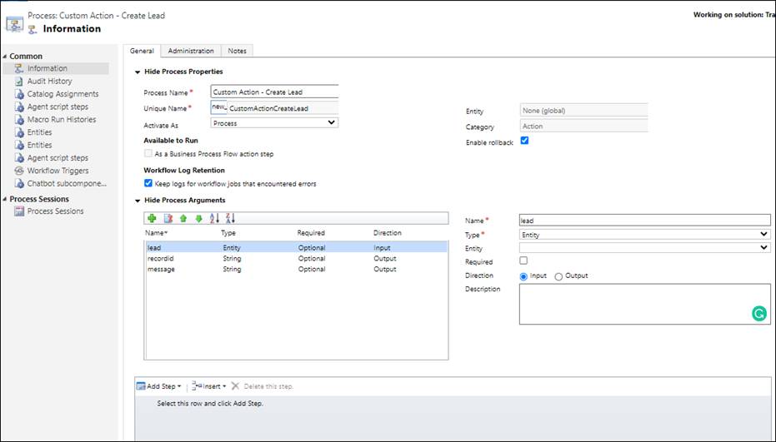Image resolution: width=776 pixels, height=442 pixels.
Task: Open the argument Type dropdown
Action: point(644,235)
